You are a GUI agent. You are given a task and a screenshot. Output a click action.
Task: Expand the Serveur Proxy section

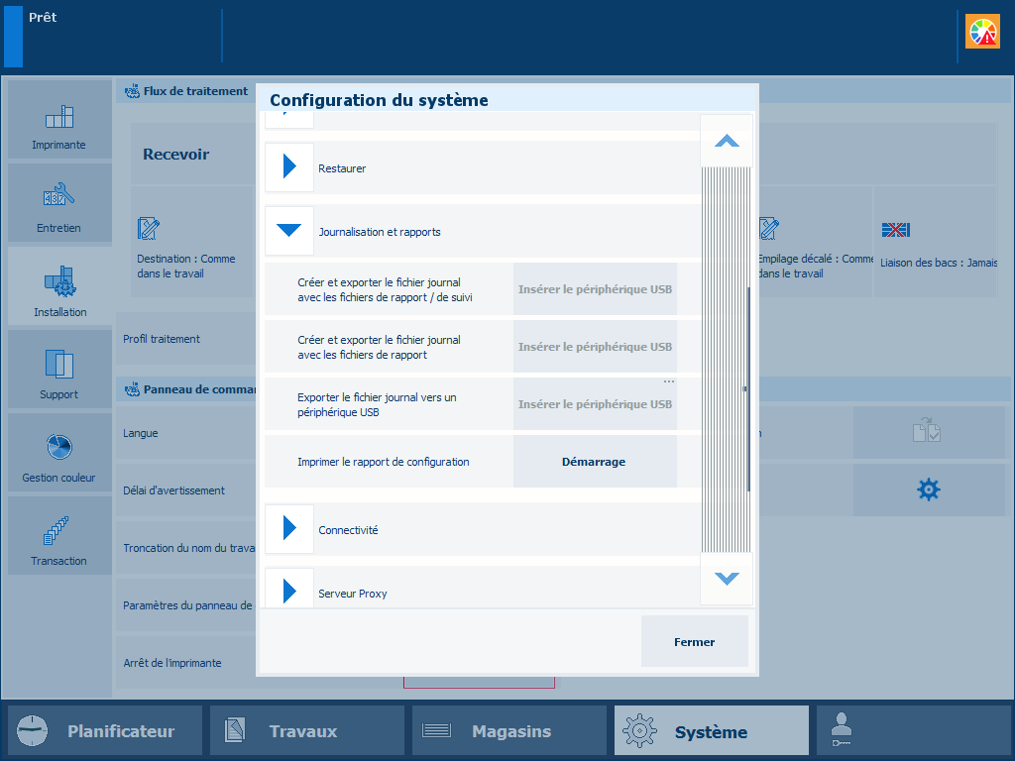289,593
